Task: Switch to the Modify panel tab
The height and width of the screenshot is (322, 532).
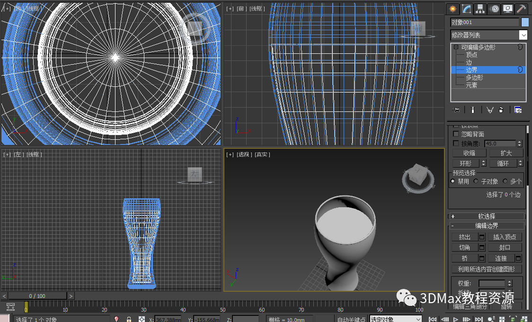Action: [467, 9]
